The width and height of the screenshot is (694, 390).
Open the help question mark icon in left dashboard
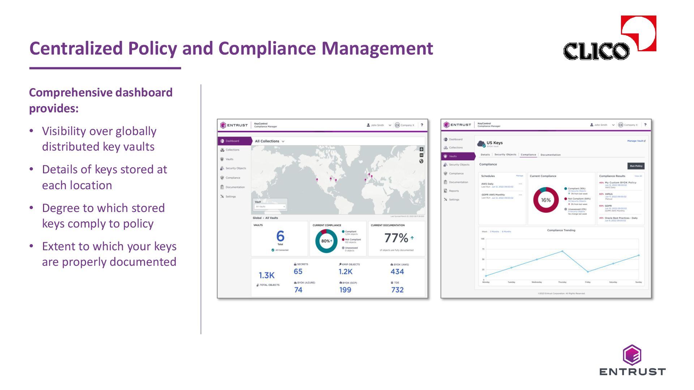tap(422, 125)
